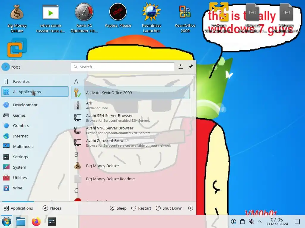The width and height of the screenshot is (305, 228).
Task: Open KevinOffice 2009 desktop icon
Action: (185, 18)
